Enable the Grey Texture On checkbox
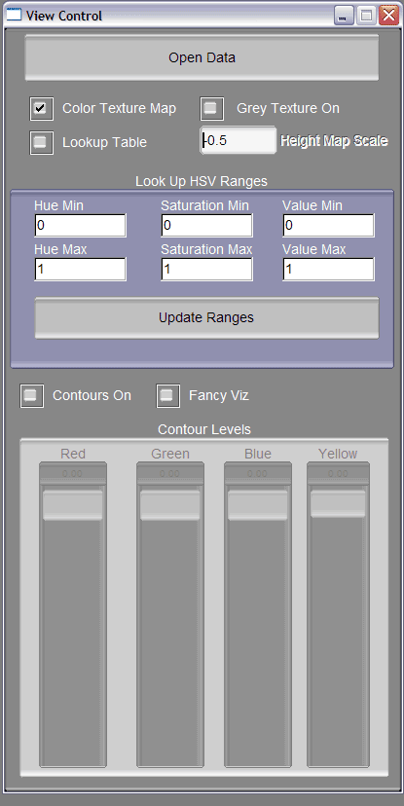 pyautogui.click(x=212, y=108)
